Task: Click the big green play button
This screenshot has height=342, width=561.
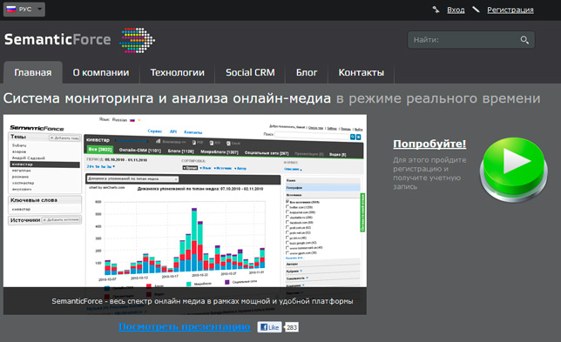Action: point(514,169)
